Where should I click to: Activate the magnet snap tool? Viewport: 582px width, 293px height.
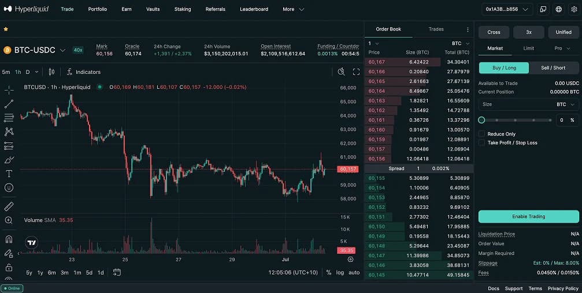(9, 239)
